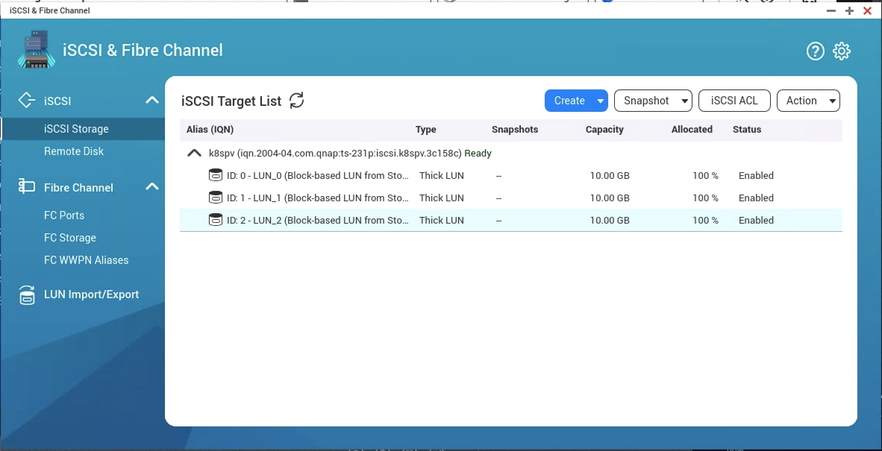Open the Snapshot dropdown
882x451 pixels.
point(653,101)
